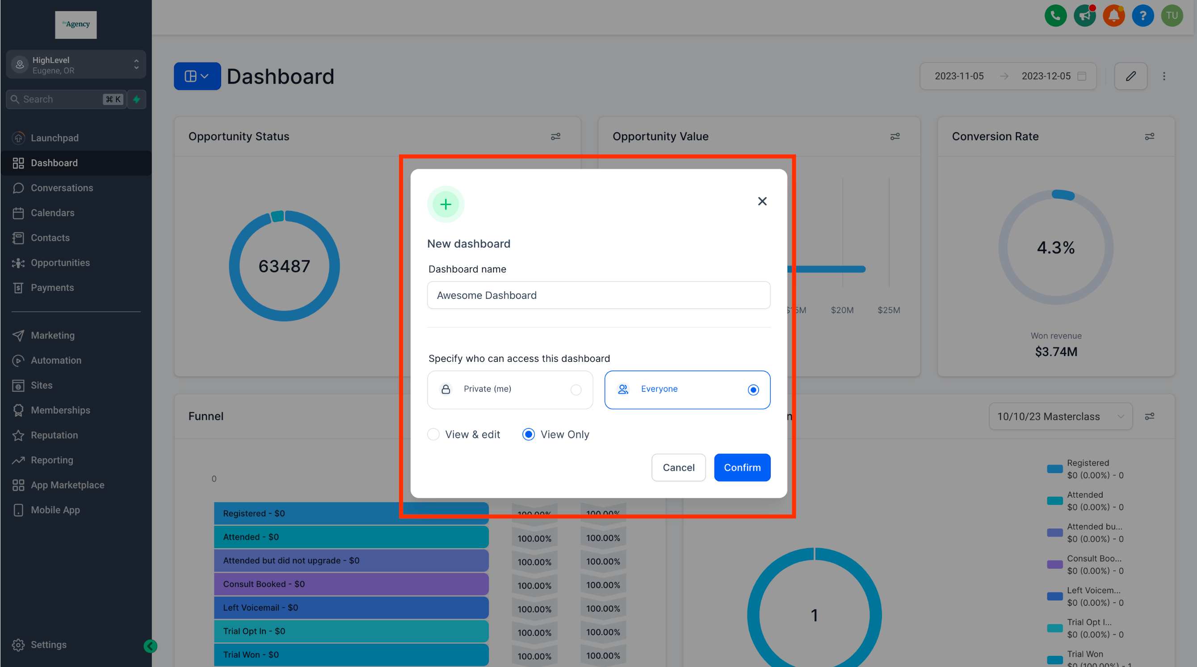
Task: Open the orange notifications bell
Action: click(x=1114, y=16)
